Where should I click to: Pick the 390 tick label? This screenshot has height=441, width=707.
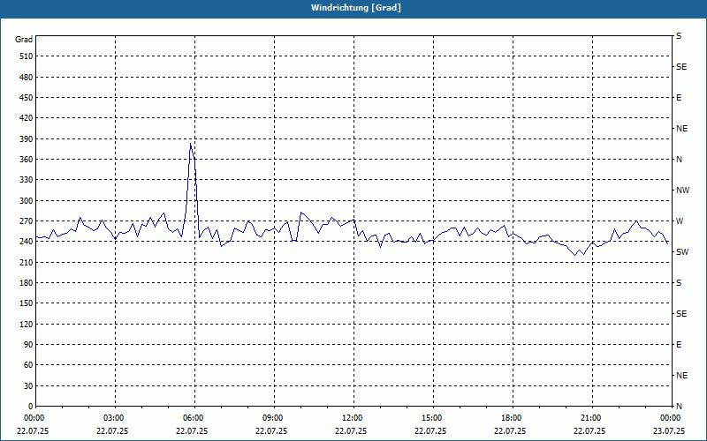pos(27,139)
